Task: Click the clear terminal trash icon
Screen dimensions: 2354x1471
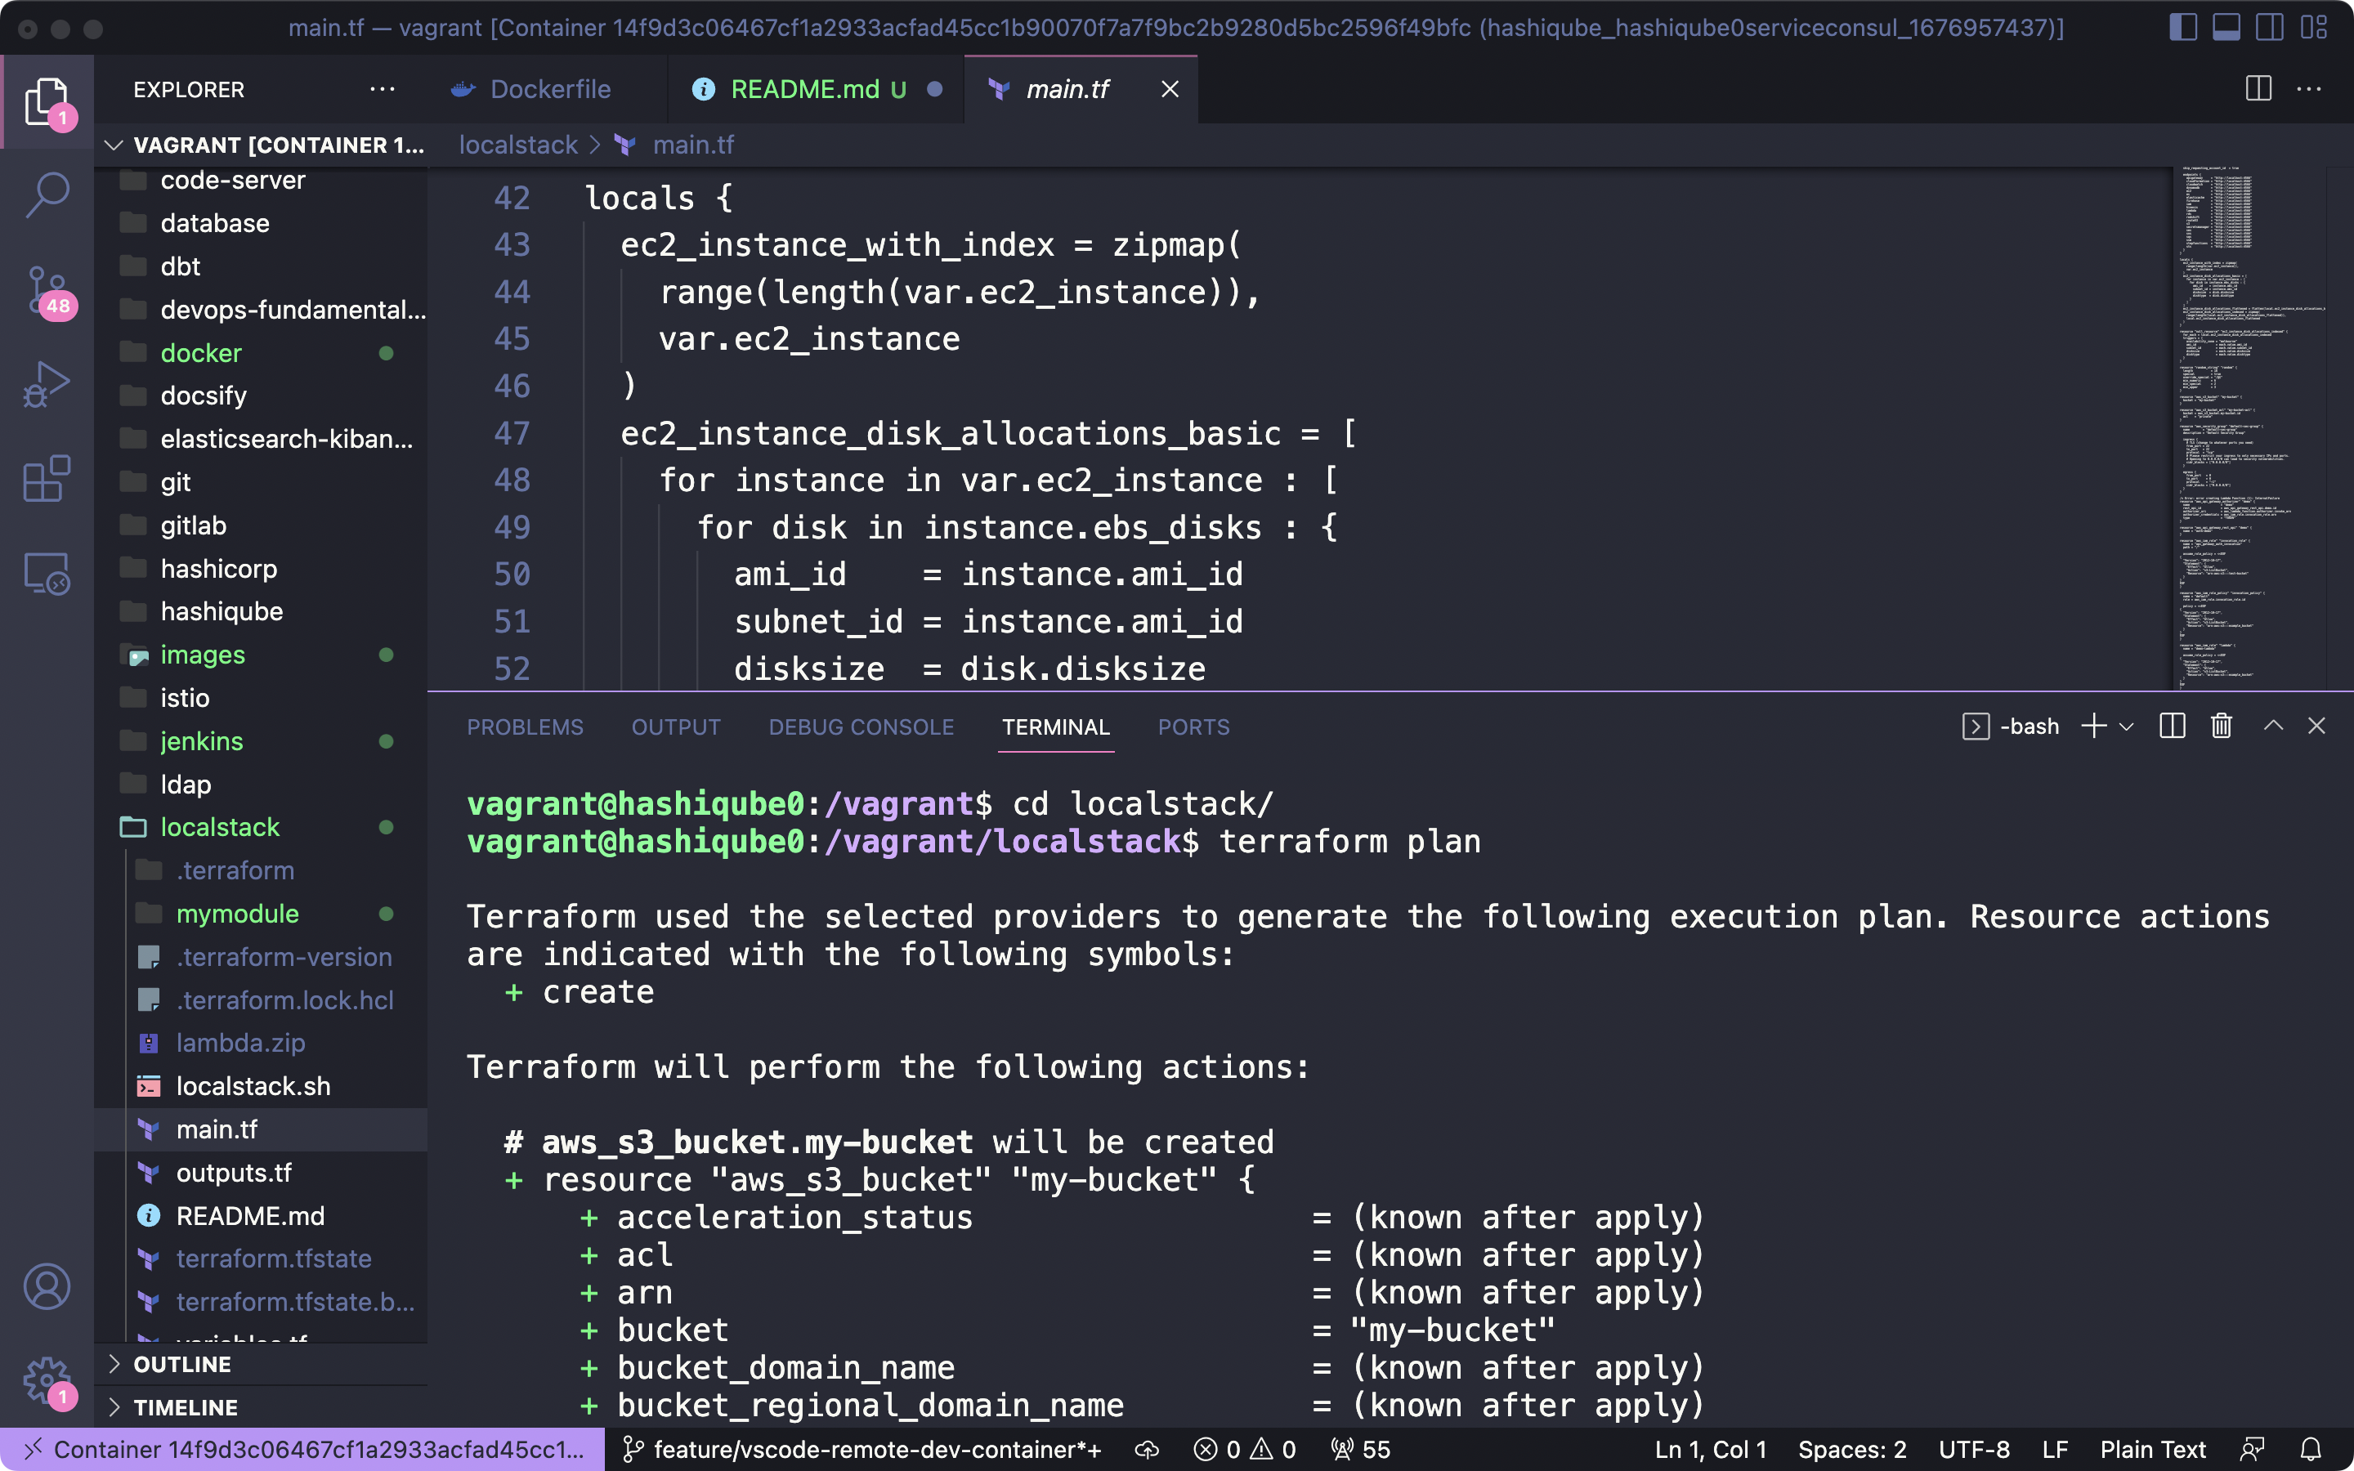Action: tap(2220, 726)
